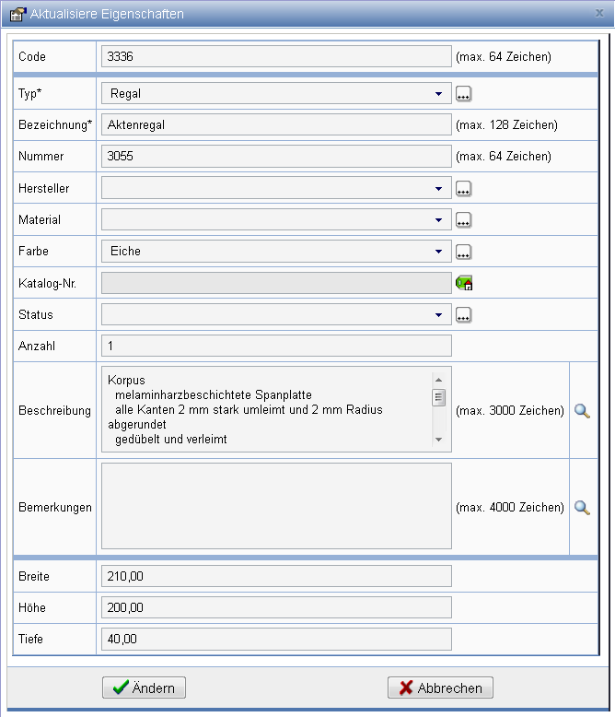
Task: Open the Hersteller lookup ellipsis button
Action: tap(463, 188)
